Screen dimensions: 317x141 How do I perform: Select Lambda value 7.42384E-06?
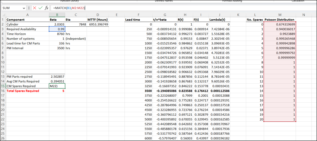click(219, 29)
